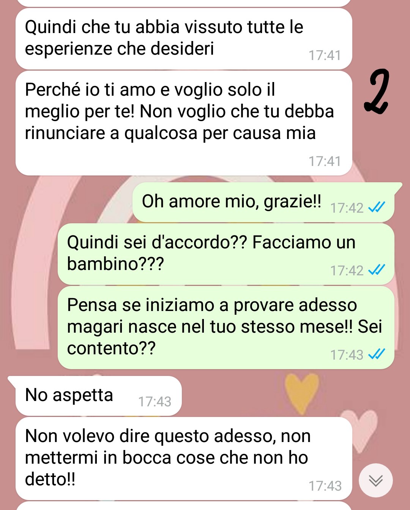Tap the handwritten number 2 annotation
Screen dimensions: 410x510
(x=376, y=92)
